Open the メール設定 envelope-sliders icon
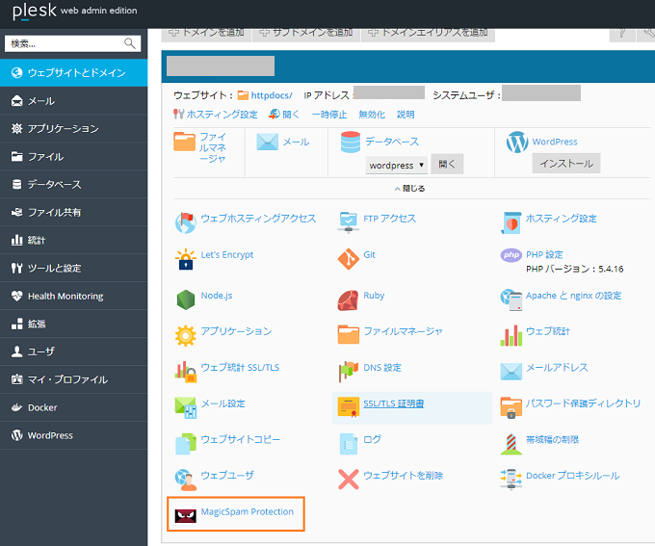This screenshot has height=546, width=655. [186, 407]
